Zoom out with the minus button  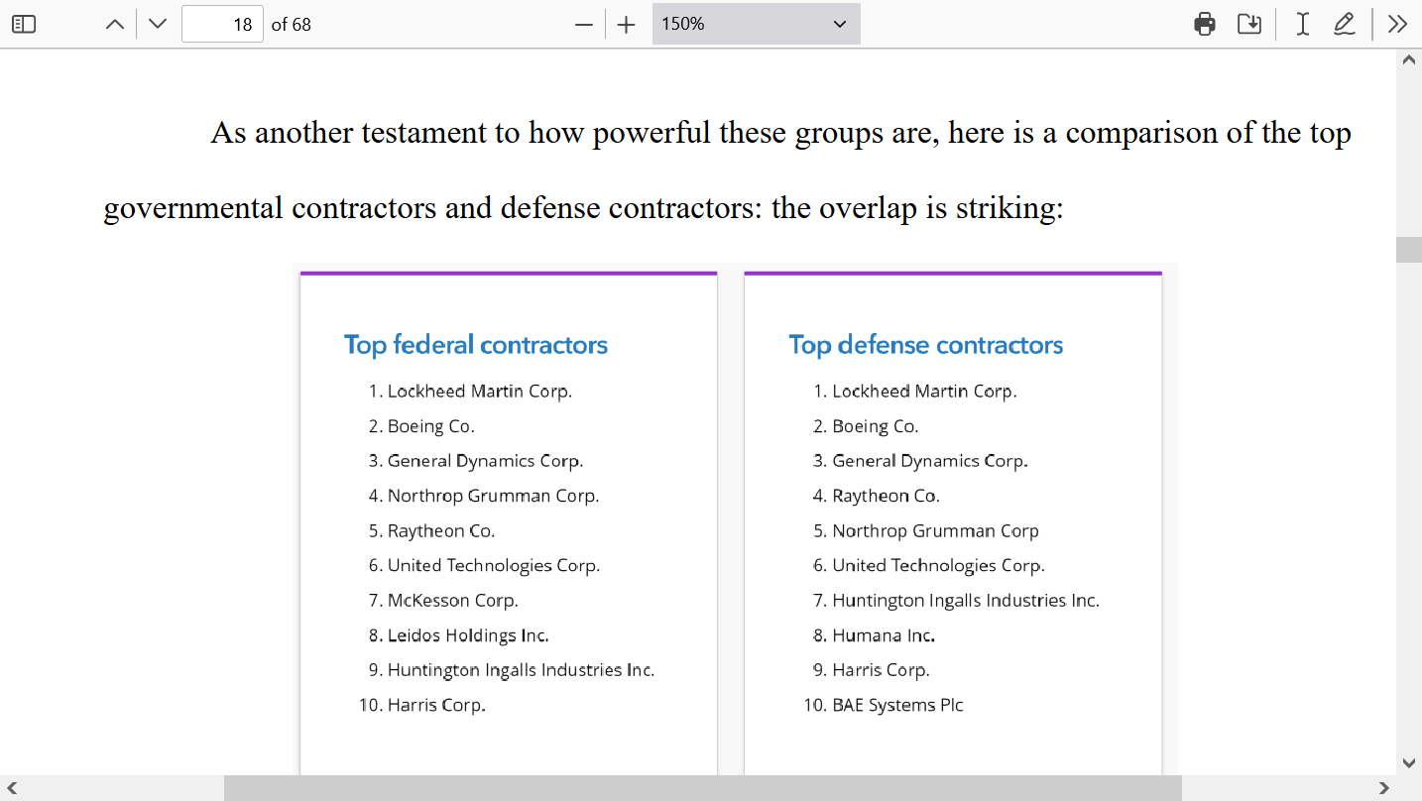point(584,24)
